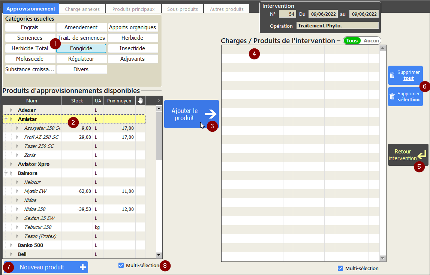This screenshot has height=275, width=430.
Task: Choose the Insecticide category
Action: coord(133,48)
